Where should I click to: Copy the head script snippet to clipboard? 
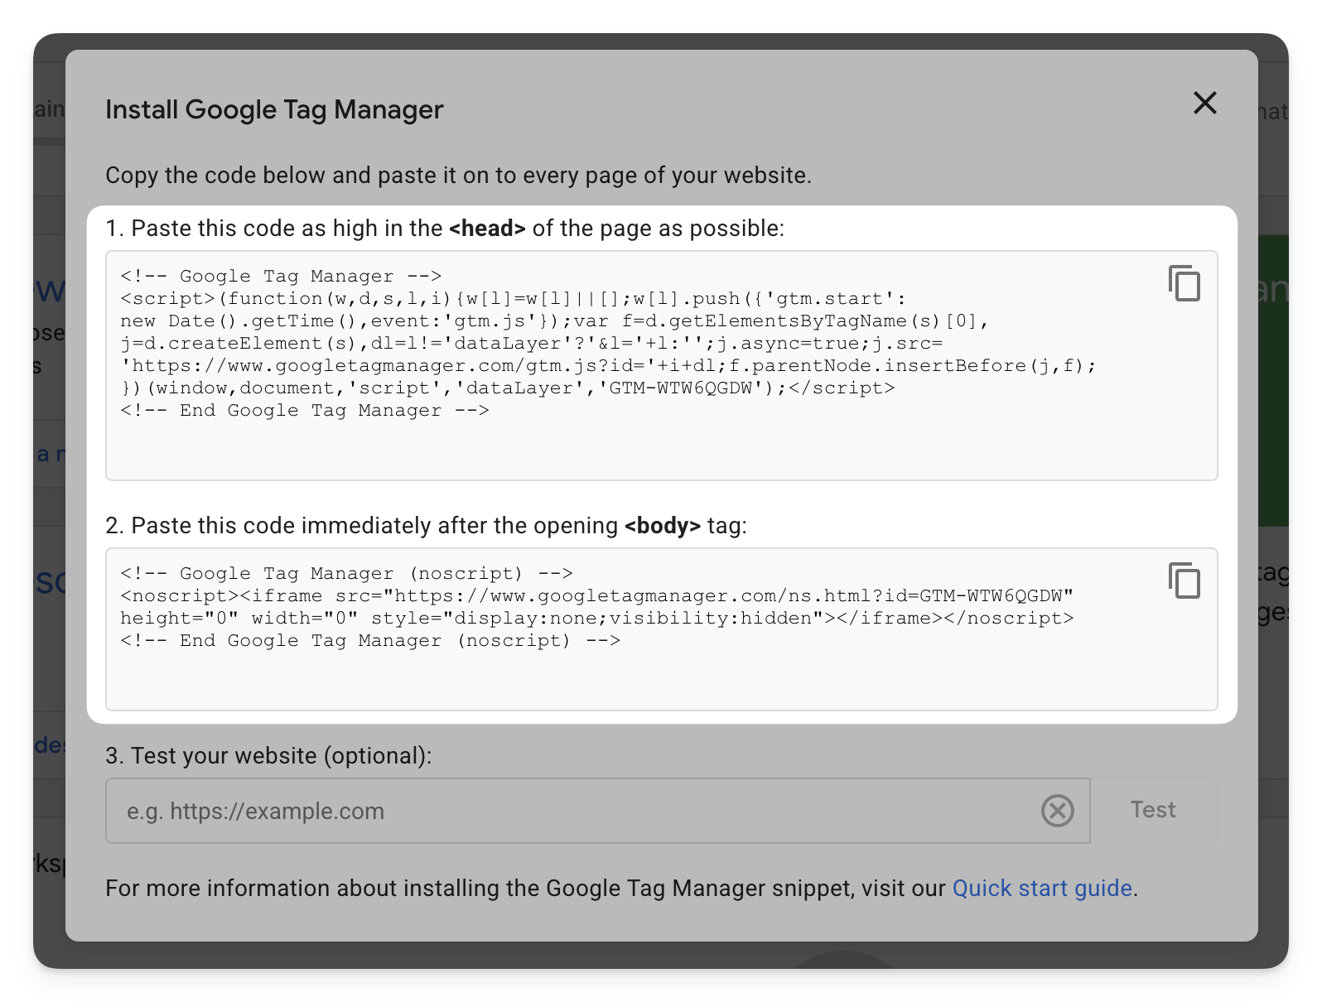click(x=1184, y=283)
